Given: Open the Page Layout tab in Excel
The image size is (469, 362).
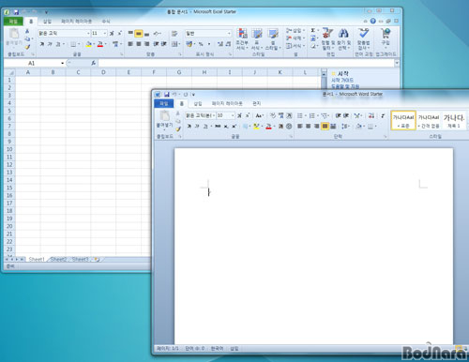Looking at the screenshot, I should click(76, 22).
